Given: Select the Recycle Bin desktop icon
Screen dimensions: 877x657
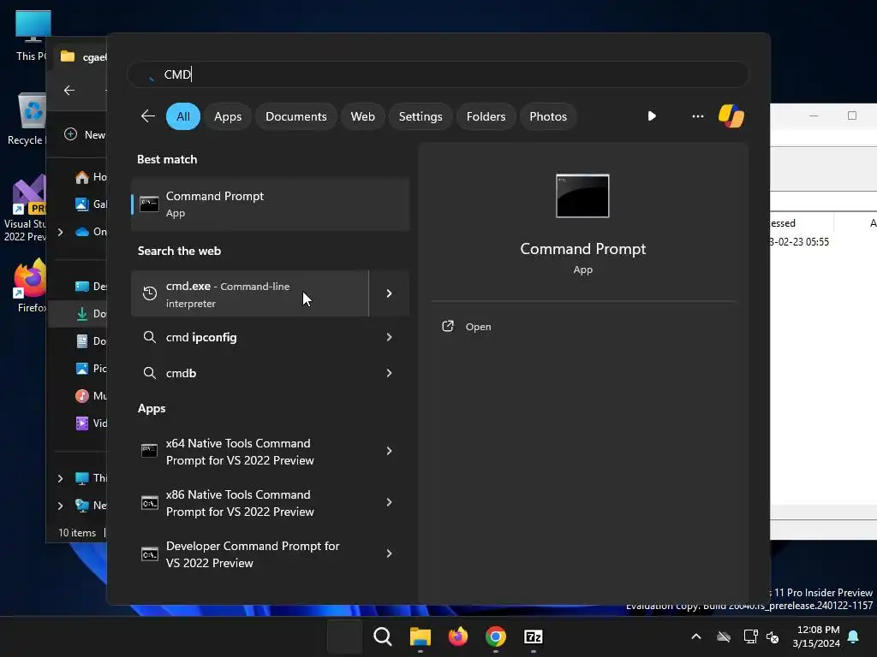Looking at the screenshot, I should 27,119.
